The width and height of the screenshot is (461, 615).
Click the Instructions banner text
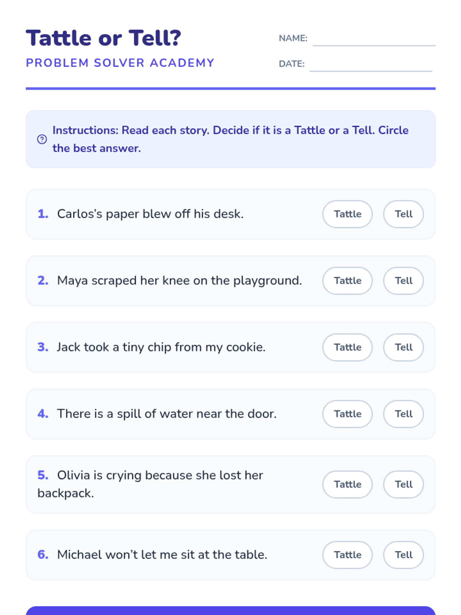click(230, 139)
